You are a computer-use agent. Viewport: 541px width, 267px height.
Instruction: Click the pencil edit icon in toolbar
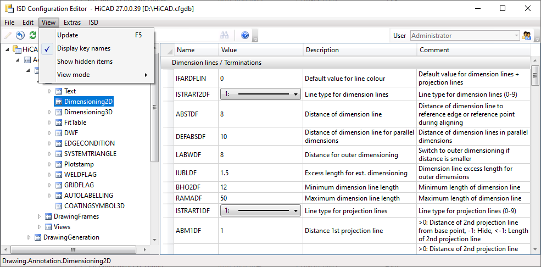[8, 35]
